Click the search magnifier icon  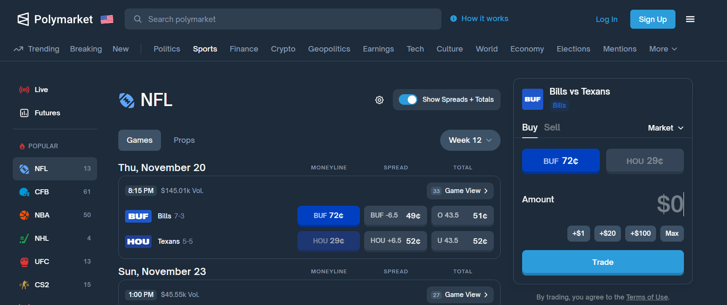[x=138, y=19]
